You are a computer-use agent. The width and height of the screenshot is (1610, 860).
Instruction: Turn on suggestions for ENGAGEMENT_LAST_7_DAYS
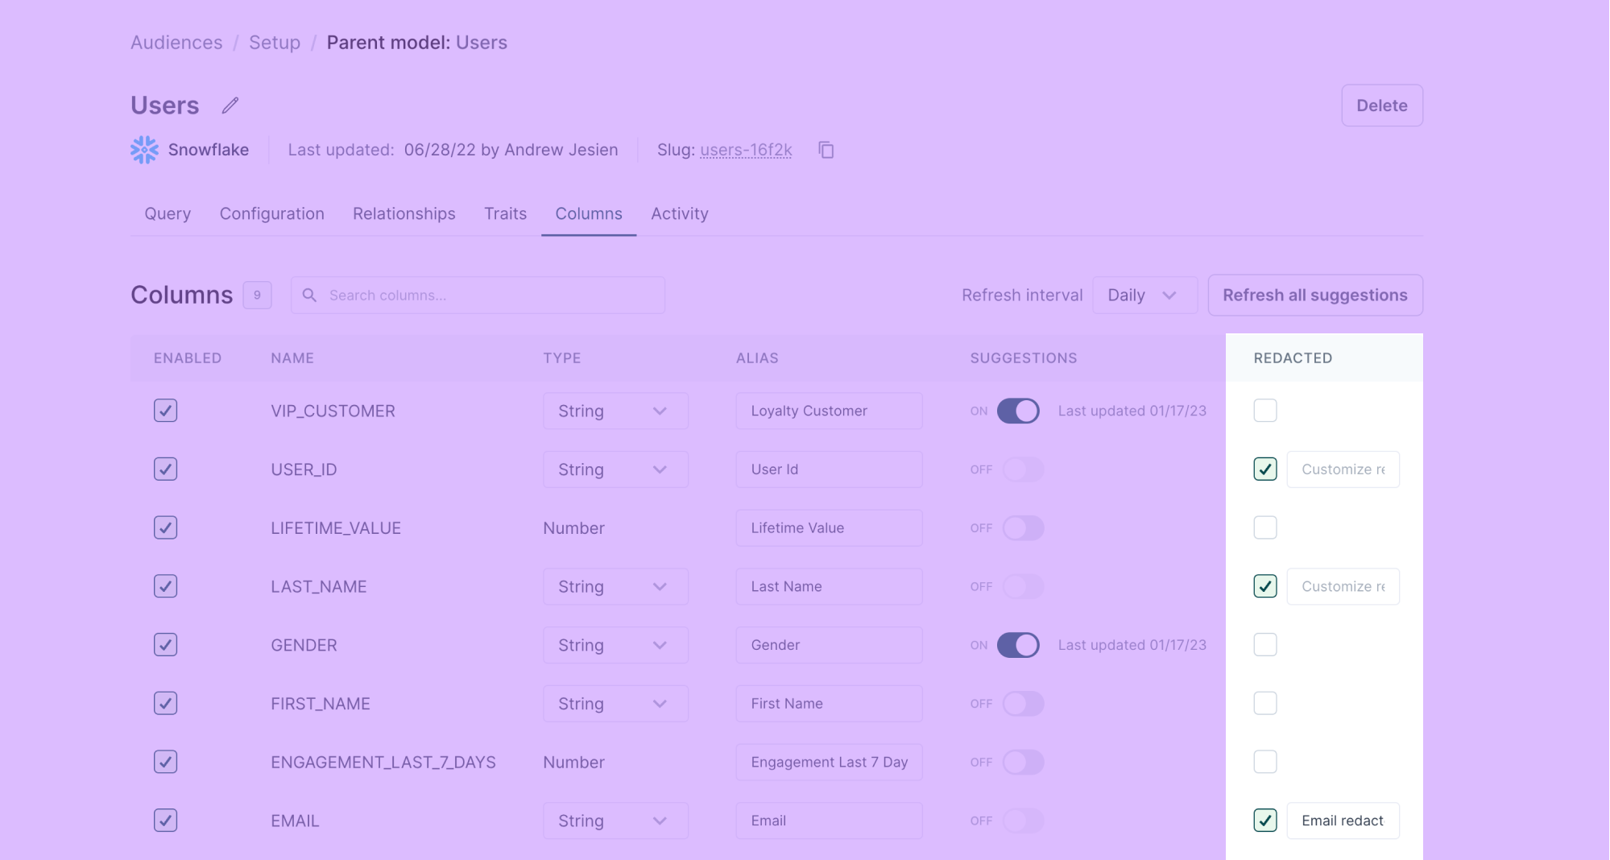(1023, 762)
